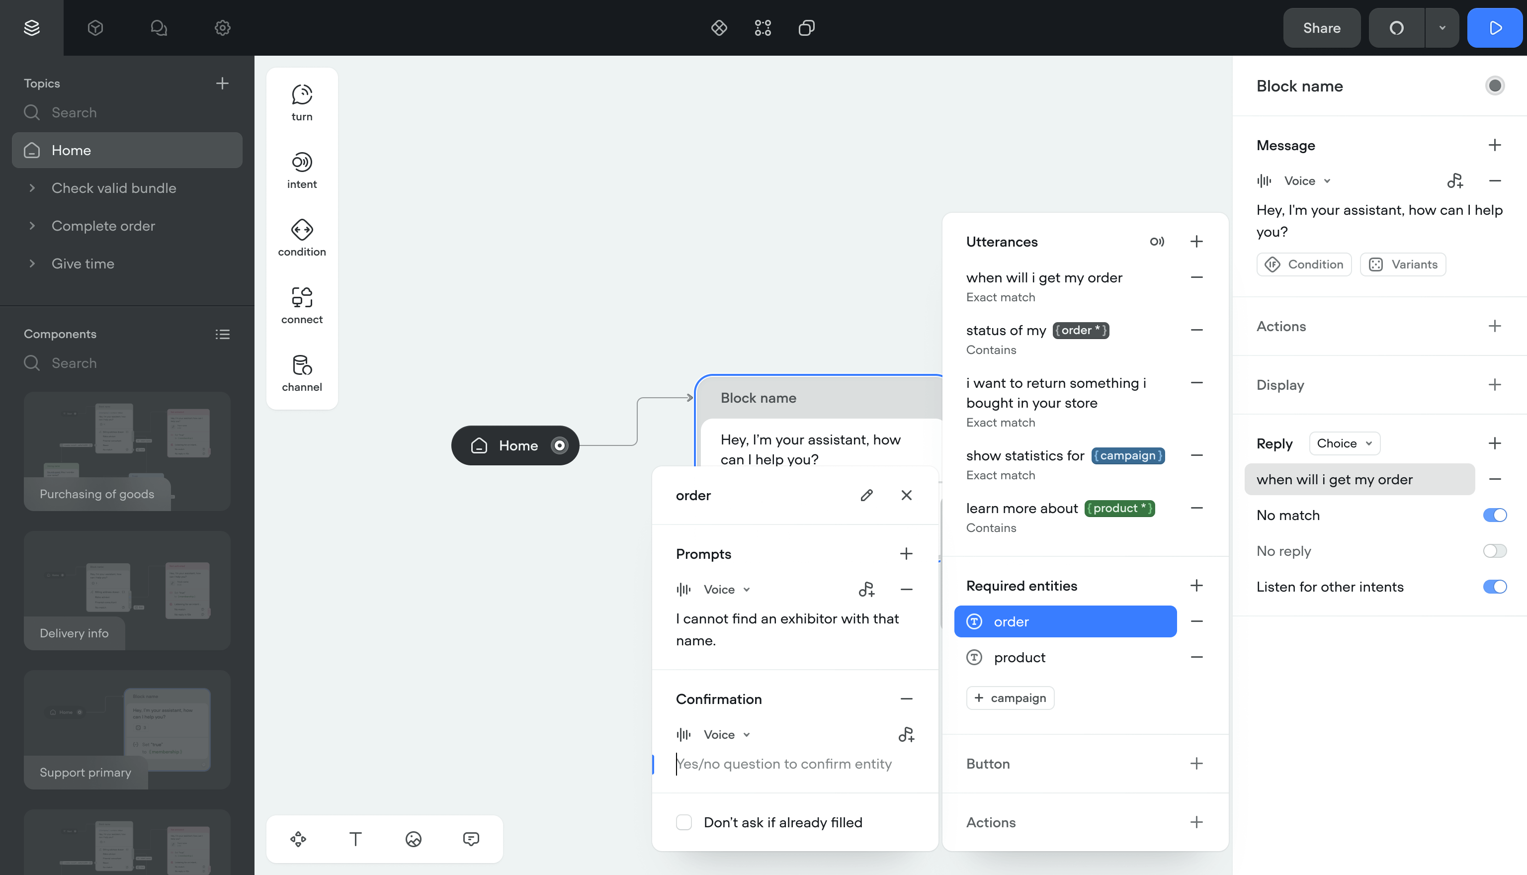The height and width of the screenshot is (875, 1527).
Task: Enable the No reply toggle
Action: coord(1494,550)
